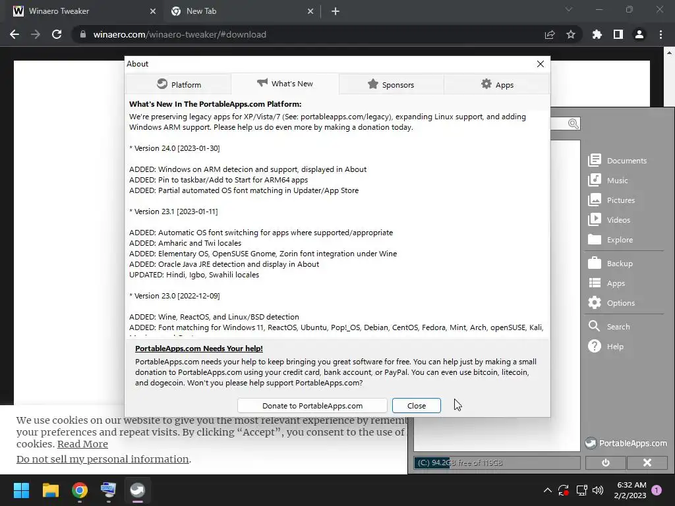Open Videos folder in PortableApps menu

click(x=609, y=219)
